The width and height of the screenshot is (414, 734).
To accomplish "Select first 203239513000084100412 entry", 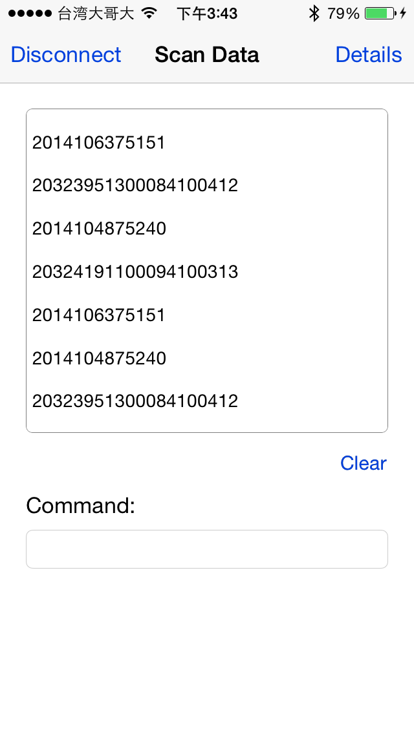I will (x=135, y=186).
